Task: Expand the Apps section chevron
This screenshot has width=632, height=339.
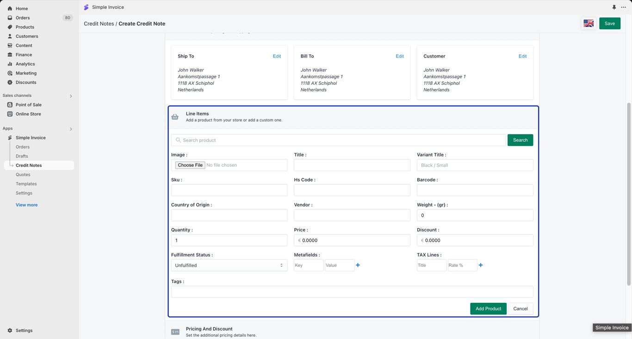Action: (x=71, y=129)
